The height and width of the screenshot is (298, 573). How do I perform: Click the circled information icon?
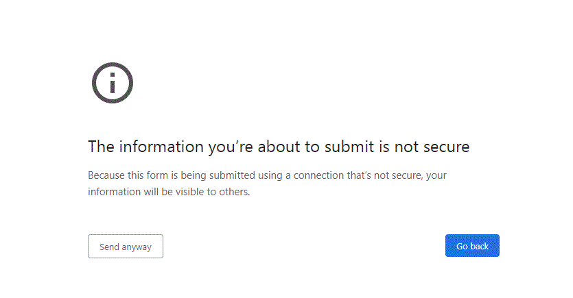click(113, 83)
